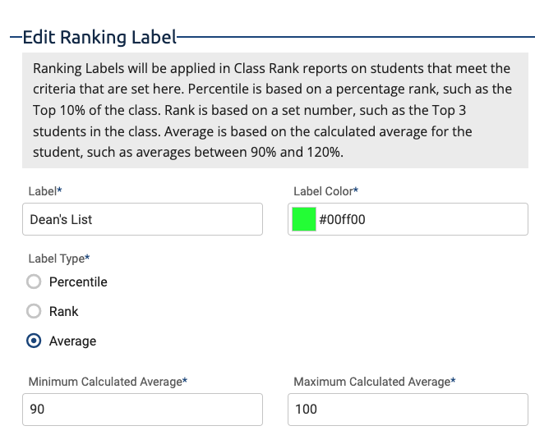Focus the Maximum Calculated Average field
The width and height of the screenshot is (535, 435).
coord(408,410)
